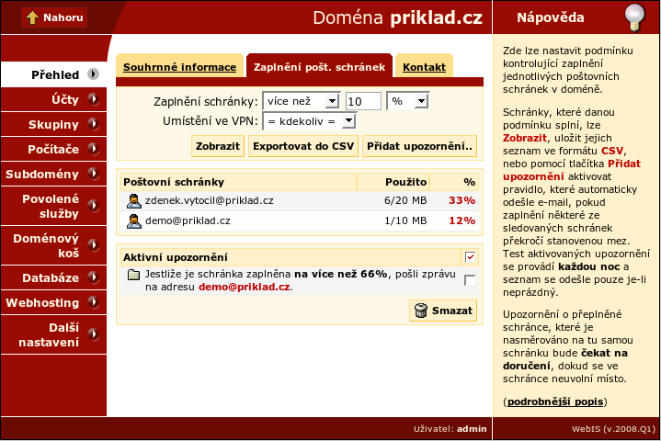Viewport: 661px width, 441px height.
Task: Click the Nahoru up arrow icon
Action: point(32,17)
